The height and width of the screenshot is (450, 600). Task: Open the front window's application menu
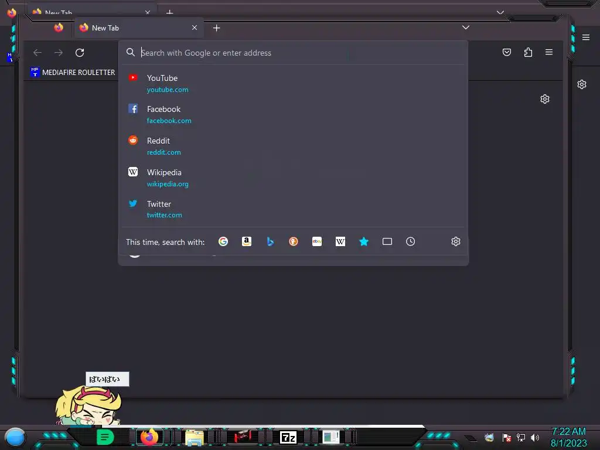click(x=548, y=52)
